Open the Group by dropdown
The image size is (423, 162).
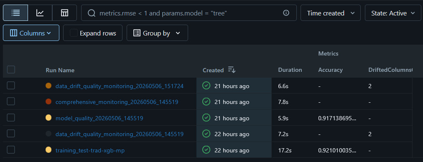pos(157,33)
